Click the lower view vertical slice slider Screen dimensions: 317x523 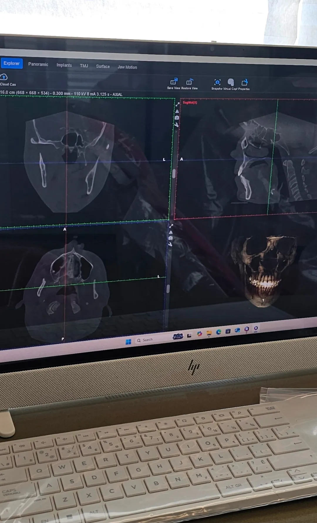168,289
